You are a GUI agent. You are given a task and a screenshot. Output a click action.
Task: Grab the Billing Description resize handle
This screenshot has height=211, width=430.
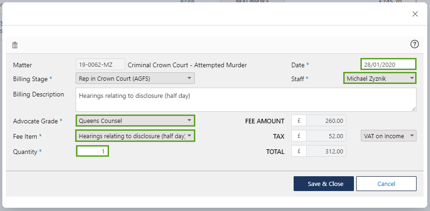413,109
